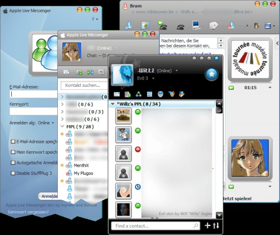Open the dropdown arrow next to 01:15
Viewport: 280px width, 235px height.
point(270,88)
